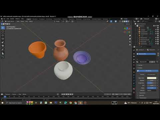Image resolution: width=160 pixels, height=120 pixels.
Task: Open the Render properties tab
Action: coord(134,54)
